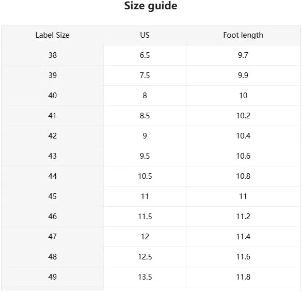Click US size 13.5 cell
Viewport: 302px width, 292px height.
tap(145, 277)
